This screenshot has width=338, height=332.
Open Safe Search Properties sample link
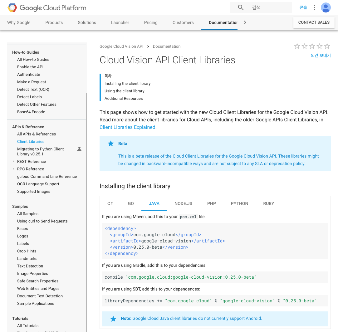click(38, 281)
